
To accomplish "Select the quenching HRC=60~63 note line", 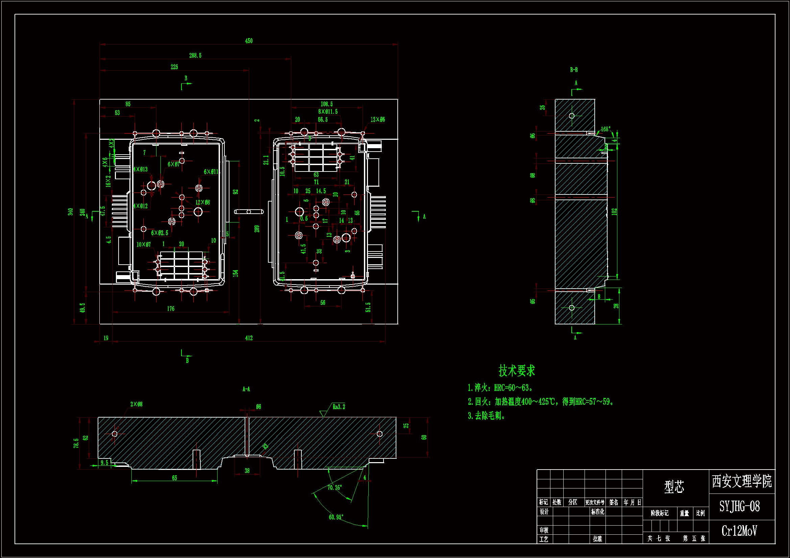I will (500, 388).
